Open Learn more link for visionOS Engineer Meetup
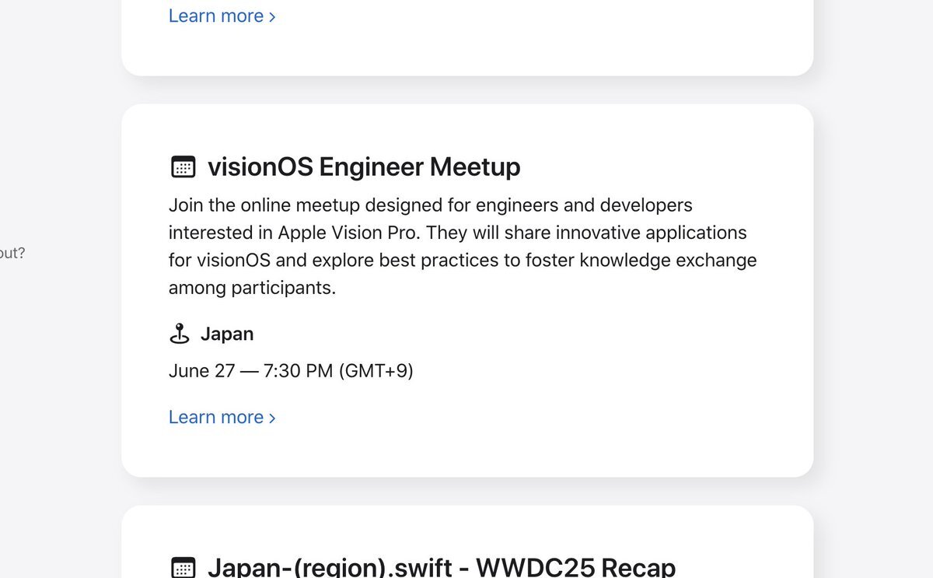The height and width of the screenshot is (578, 933). 222,417
